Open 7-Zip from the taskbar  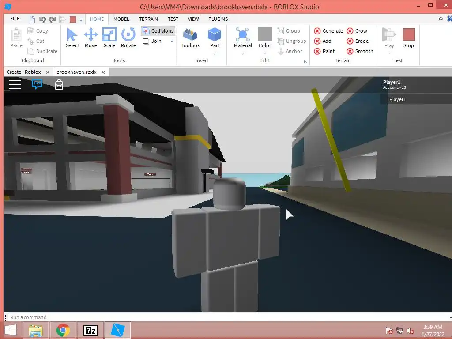[x=90, y=330]
